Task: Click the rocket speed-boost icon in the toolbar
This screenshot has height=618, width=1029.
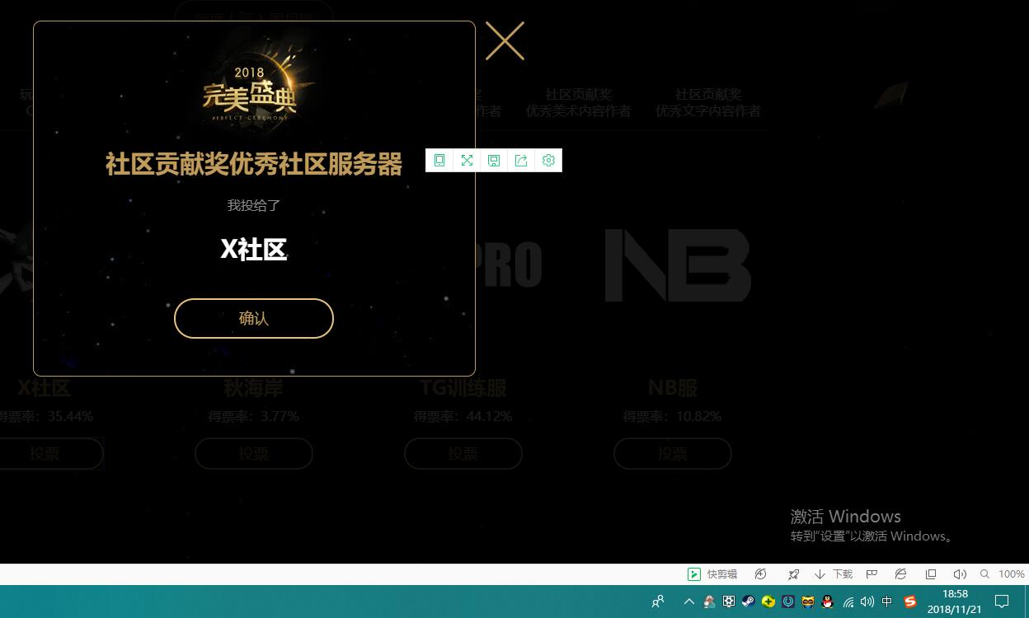Action: point(793,574)
